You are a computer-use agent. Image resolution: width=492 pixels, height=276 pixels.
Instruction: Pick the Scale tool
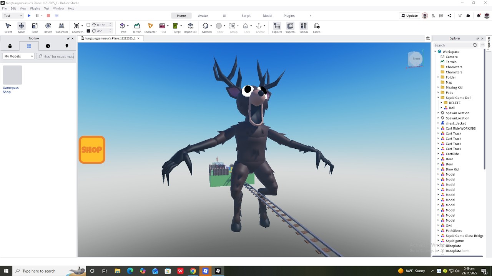click(x=35, y=28)
